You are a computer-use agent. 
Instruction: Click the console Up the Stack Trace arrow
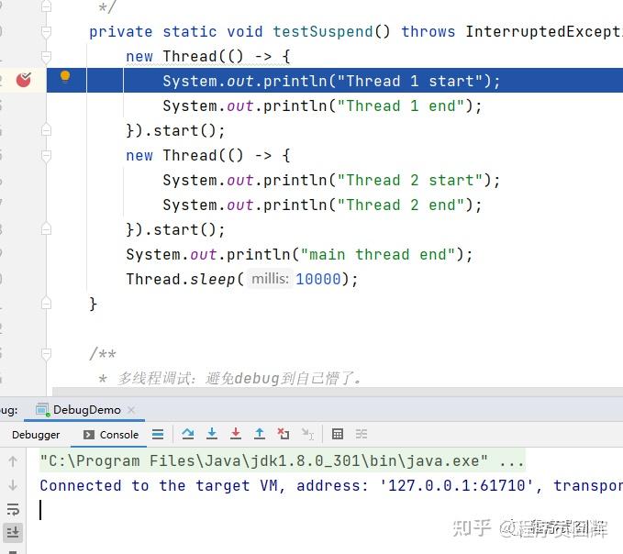click(x=13, y=461)
